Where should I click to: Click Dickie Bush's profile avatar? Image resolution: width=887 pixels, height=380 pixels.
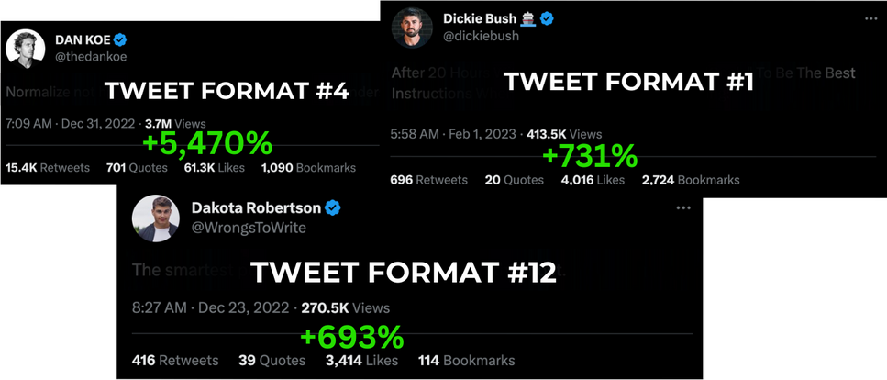[x=411, y=28]
